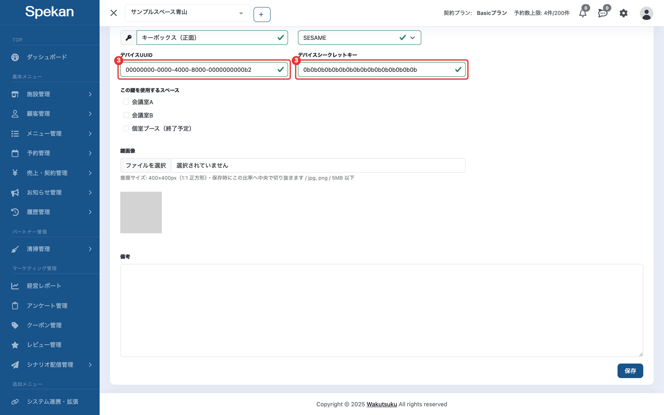
Task: Open the settings gear icon
Action: click(x=623, y=13)
